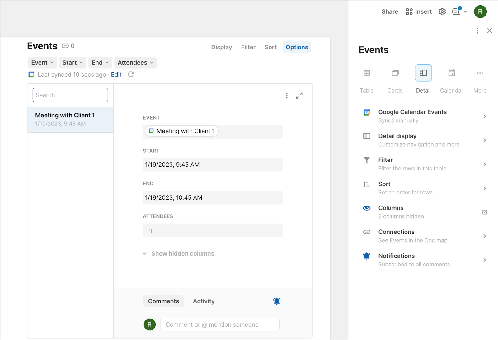Open the Event column dropdown

click(x=42, y=63)
